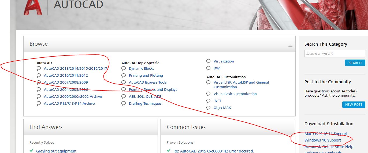
Task: Click speech bubble beside ASE, SQL, OLE, ADE
Action: tap(124, 97)
